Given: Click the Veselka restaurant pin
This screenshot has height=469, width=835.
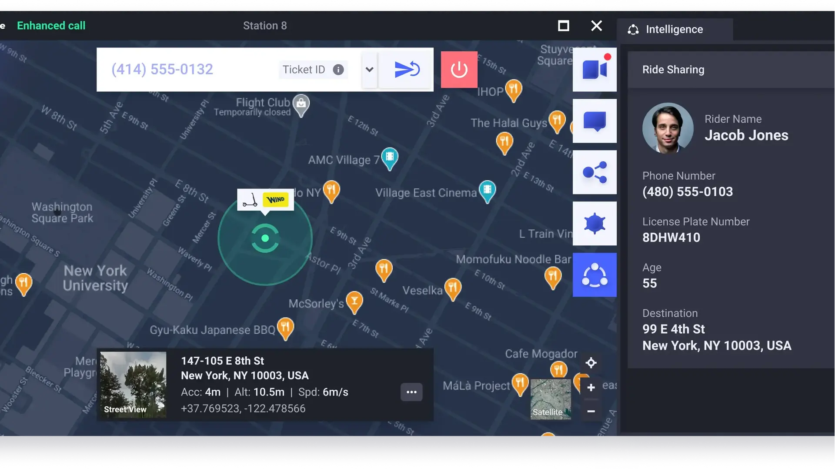Looking at the screenshot, I should tap(453, 289).
